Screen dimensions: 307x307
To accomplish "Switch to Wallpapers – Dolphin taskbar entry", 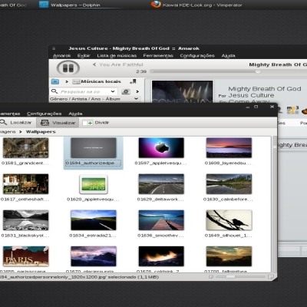I will [x=75, y=5].
